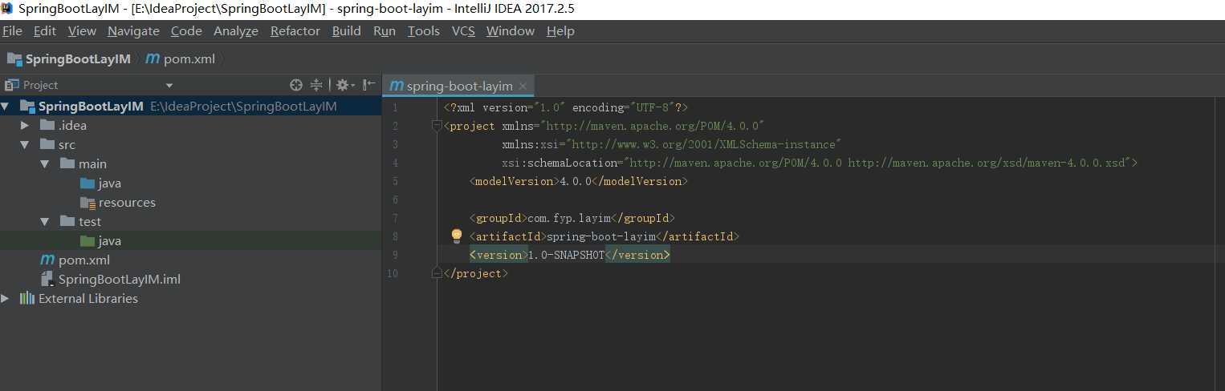
Task: Click the main folder icon
Action: [67, 163]
